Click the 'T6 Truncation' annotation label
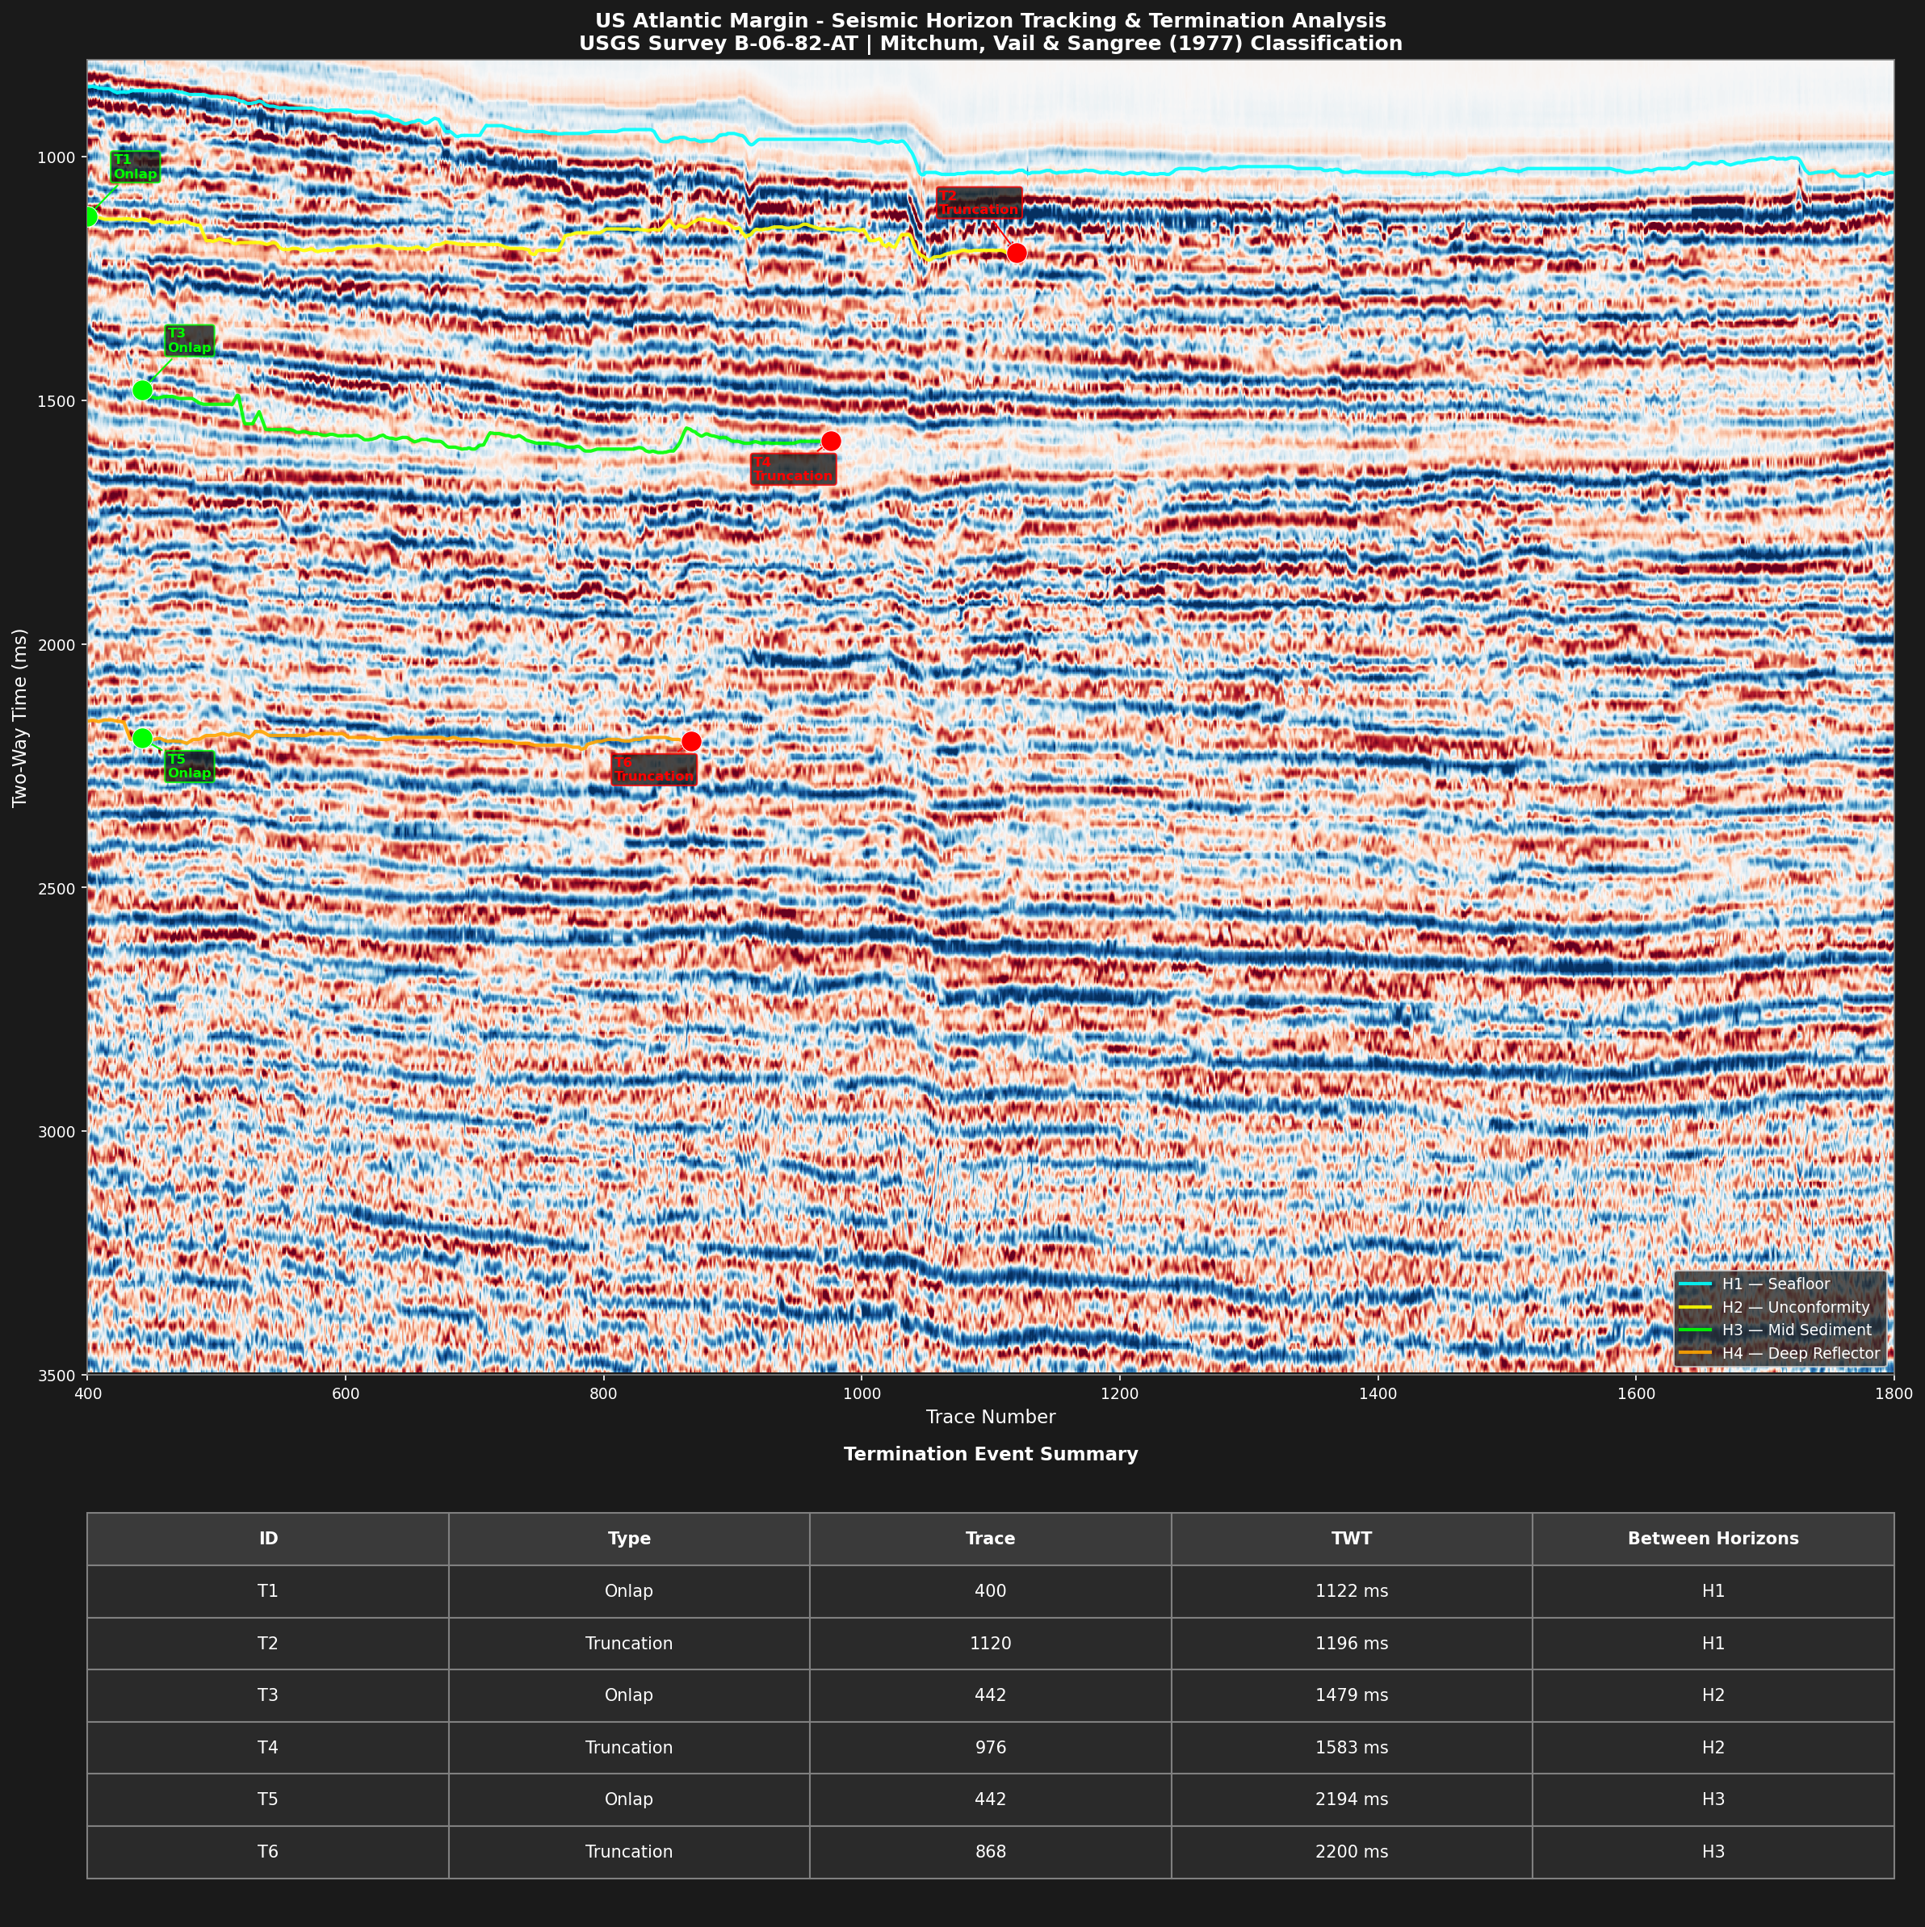The width and height of the screenshot is (1925, 1927). point(653,769)
